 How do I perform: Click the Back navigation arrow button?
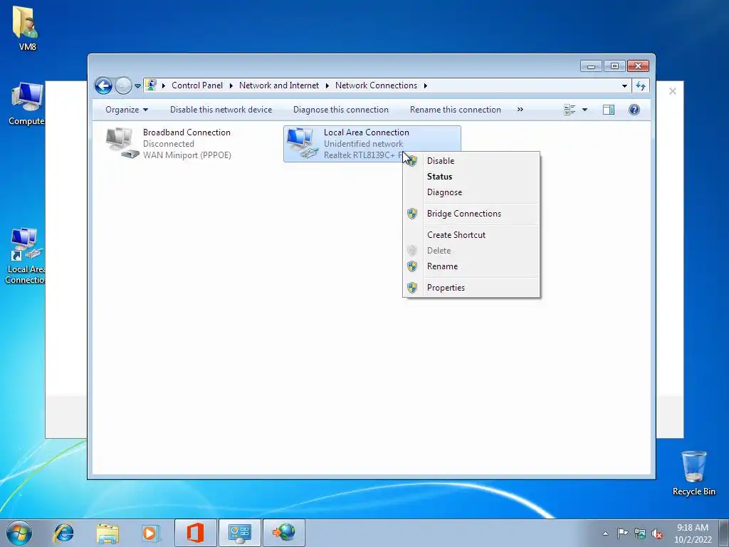103,85
